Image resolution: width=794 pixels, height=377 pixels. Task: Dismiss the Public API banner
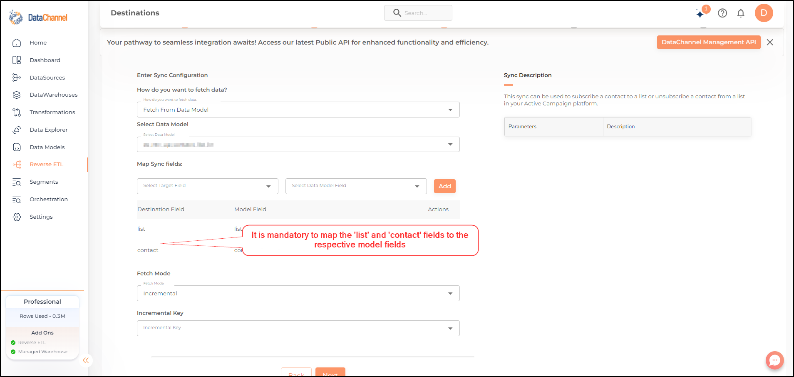[x=770, y=42]
